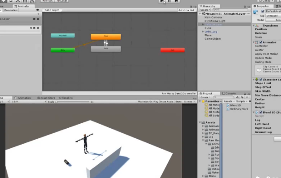Select the Rotate tool in the top toolbar
The image size is (281, 178).
(x=11, y=1)
